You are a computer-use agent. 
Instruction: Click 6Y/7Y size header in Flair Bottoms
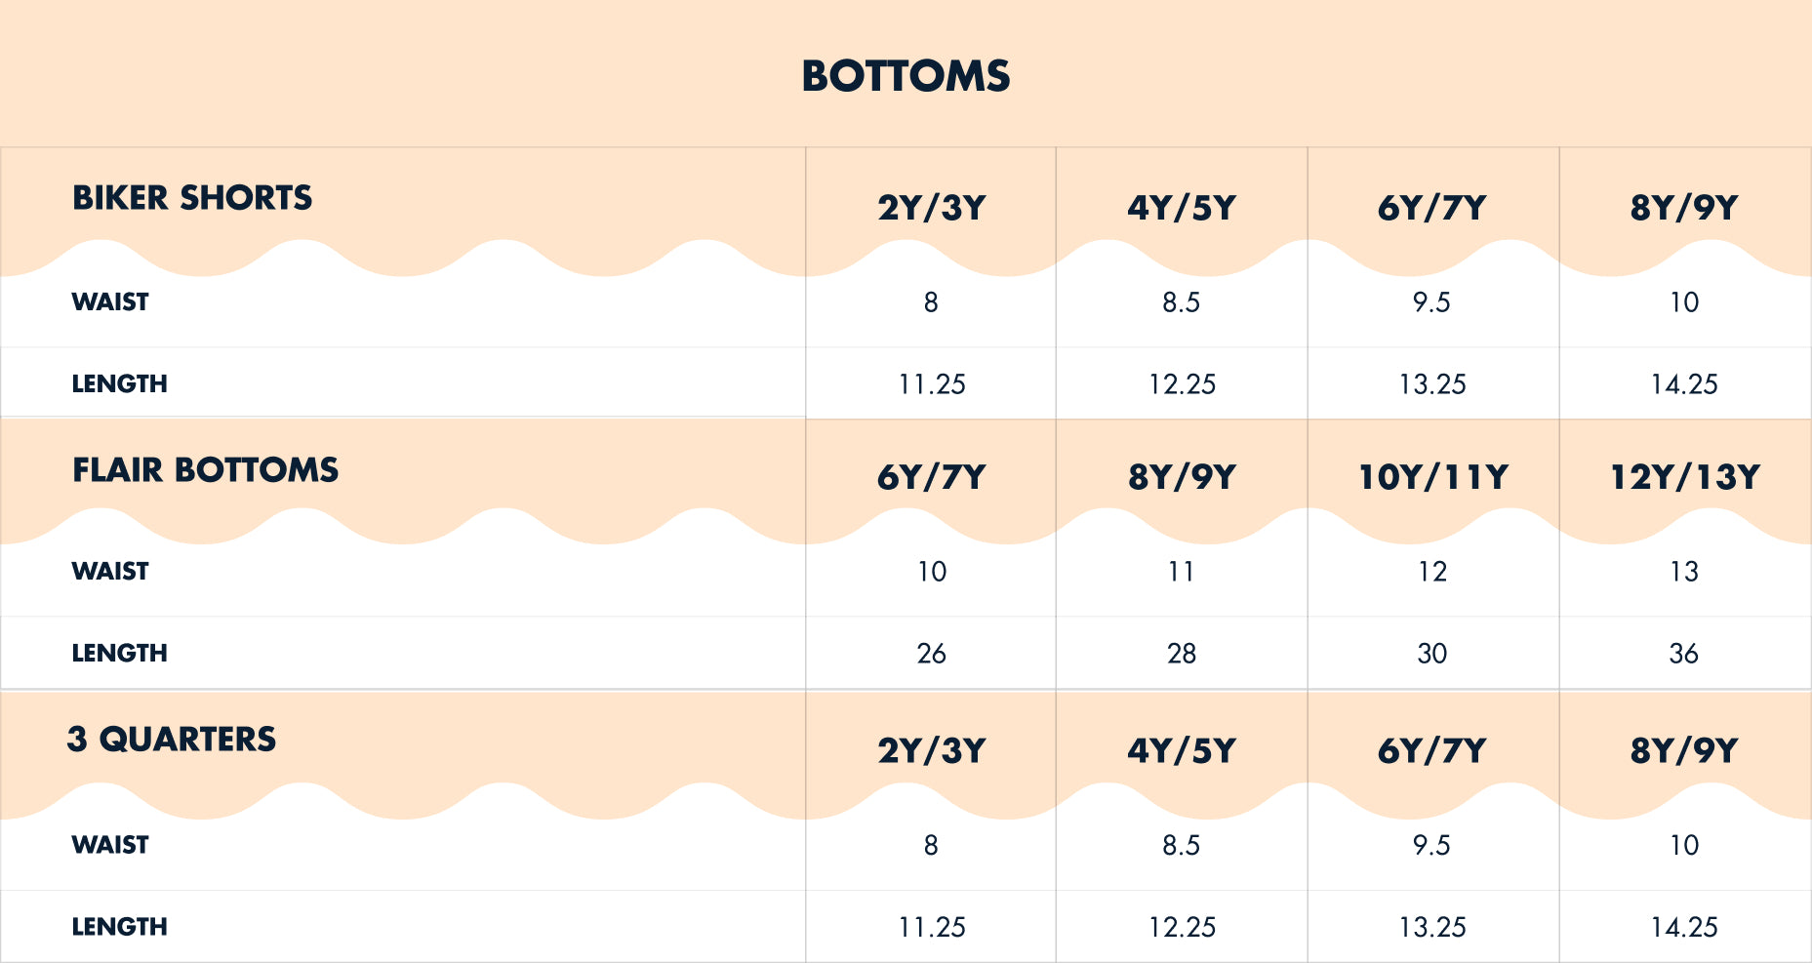(932, 477)
